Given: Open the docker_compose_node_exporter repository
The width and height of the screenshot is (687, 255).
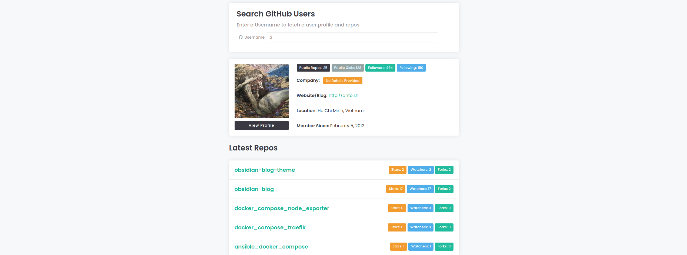Looking at the screenshot, I should coord(282,208).
